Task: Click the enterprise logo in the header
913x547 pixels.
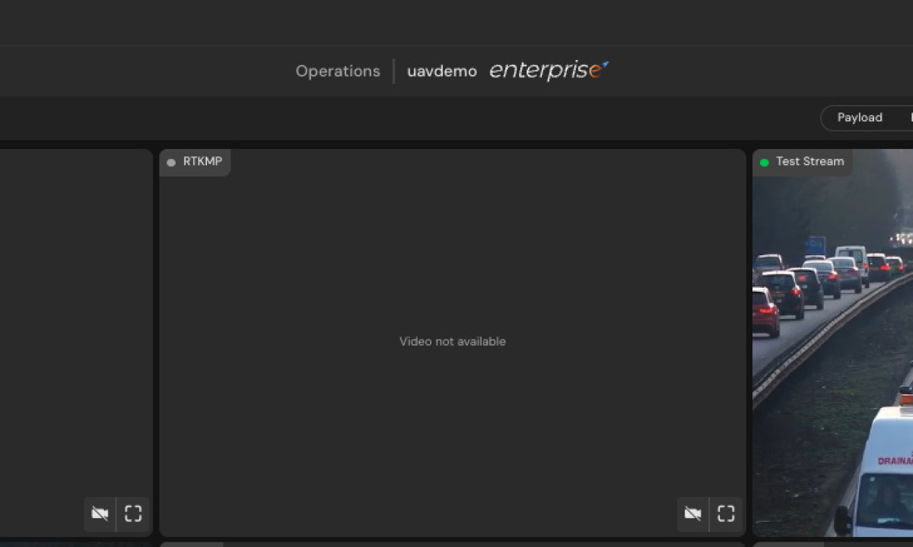Action: click(x=549, y=71)
